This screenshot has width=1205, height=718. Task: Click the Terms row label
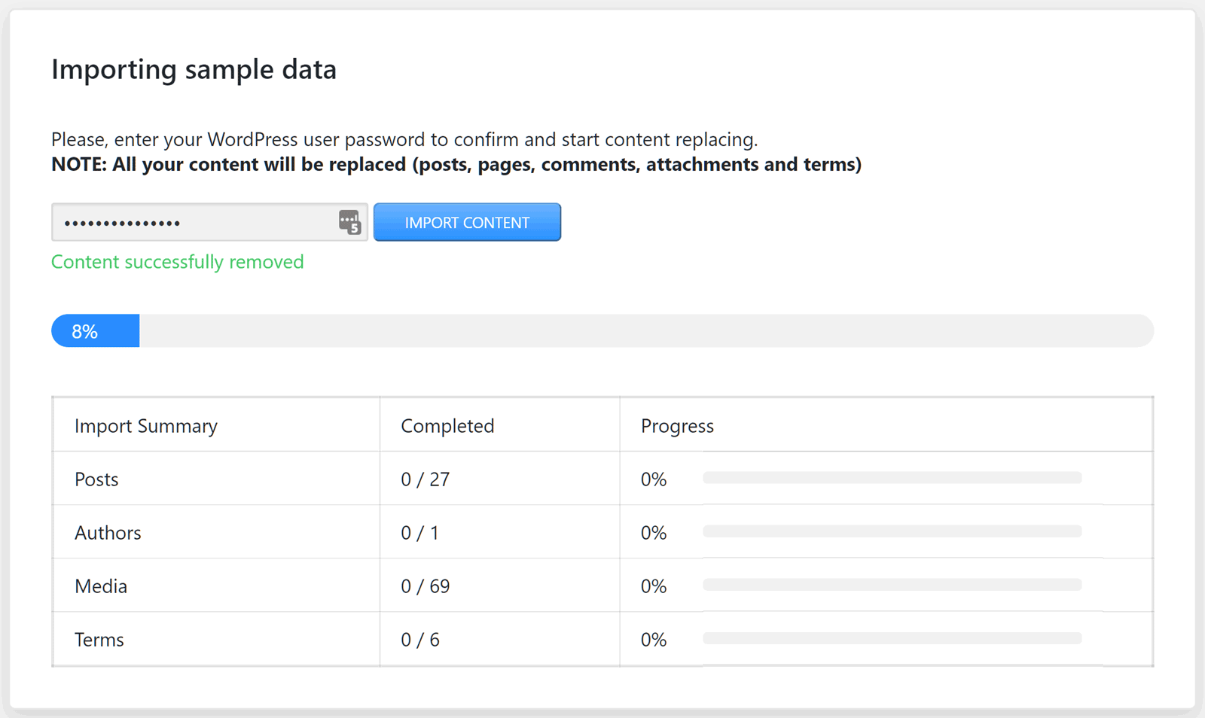(99, 640)
